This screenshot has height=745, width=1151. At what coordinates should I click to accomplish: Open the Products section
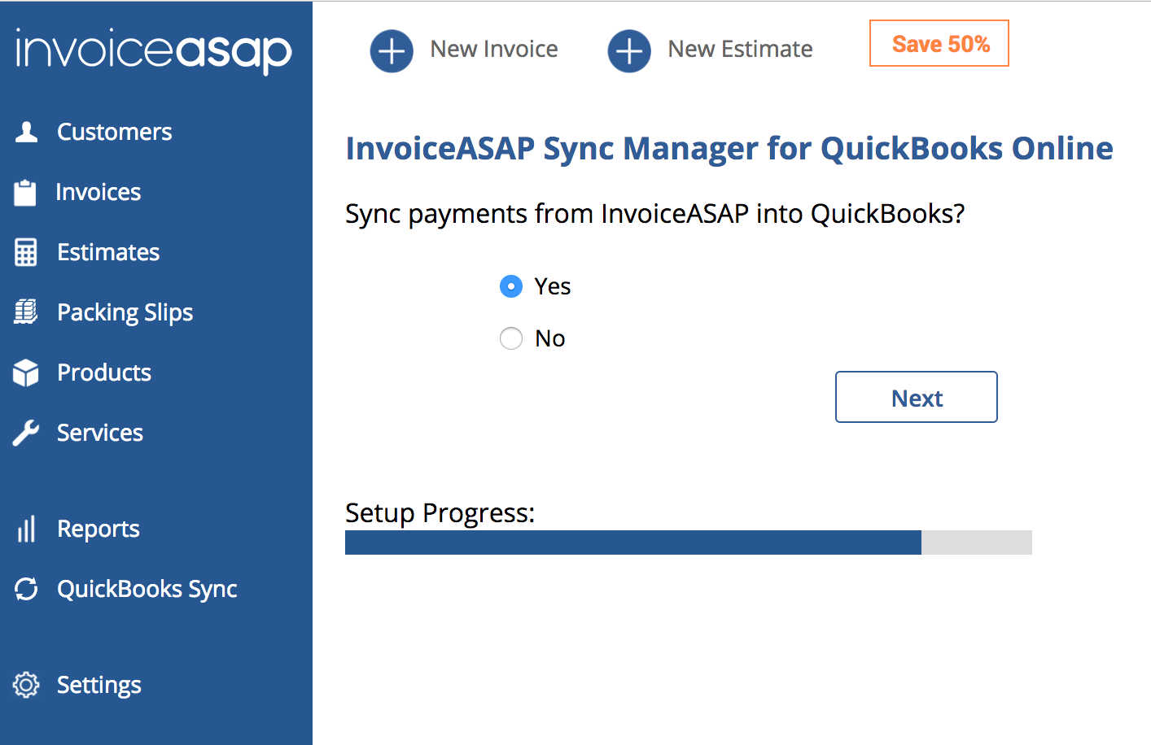tap(104, 372)
